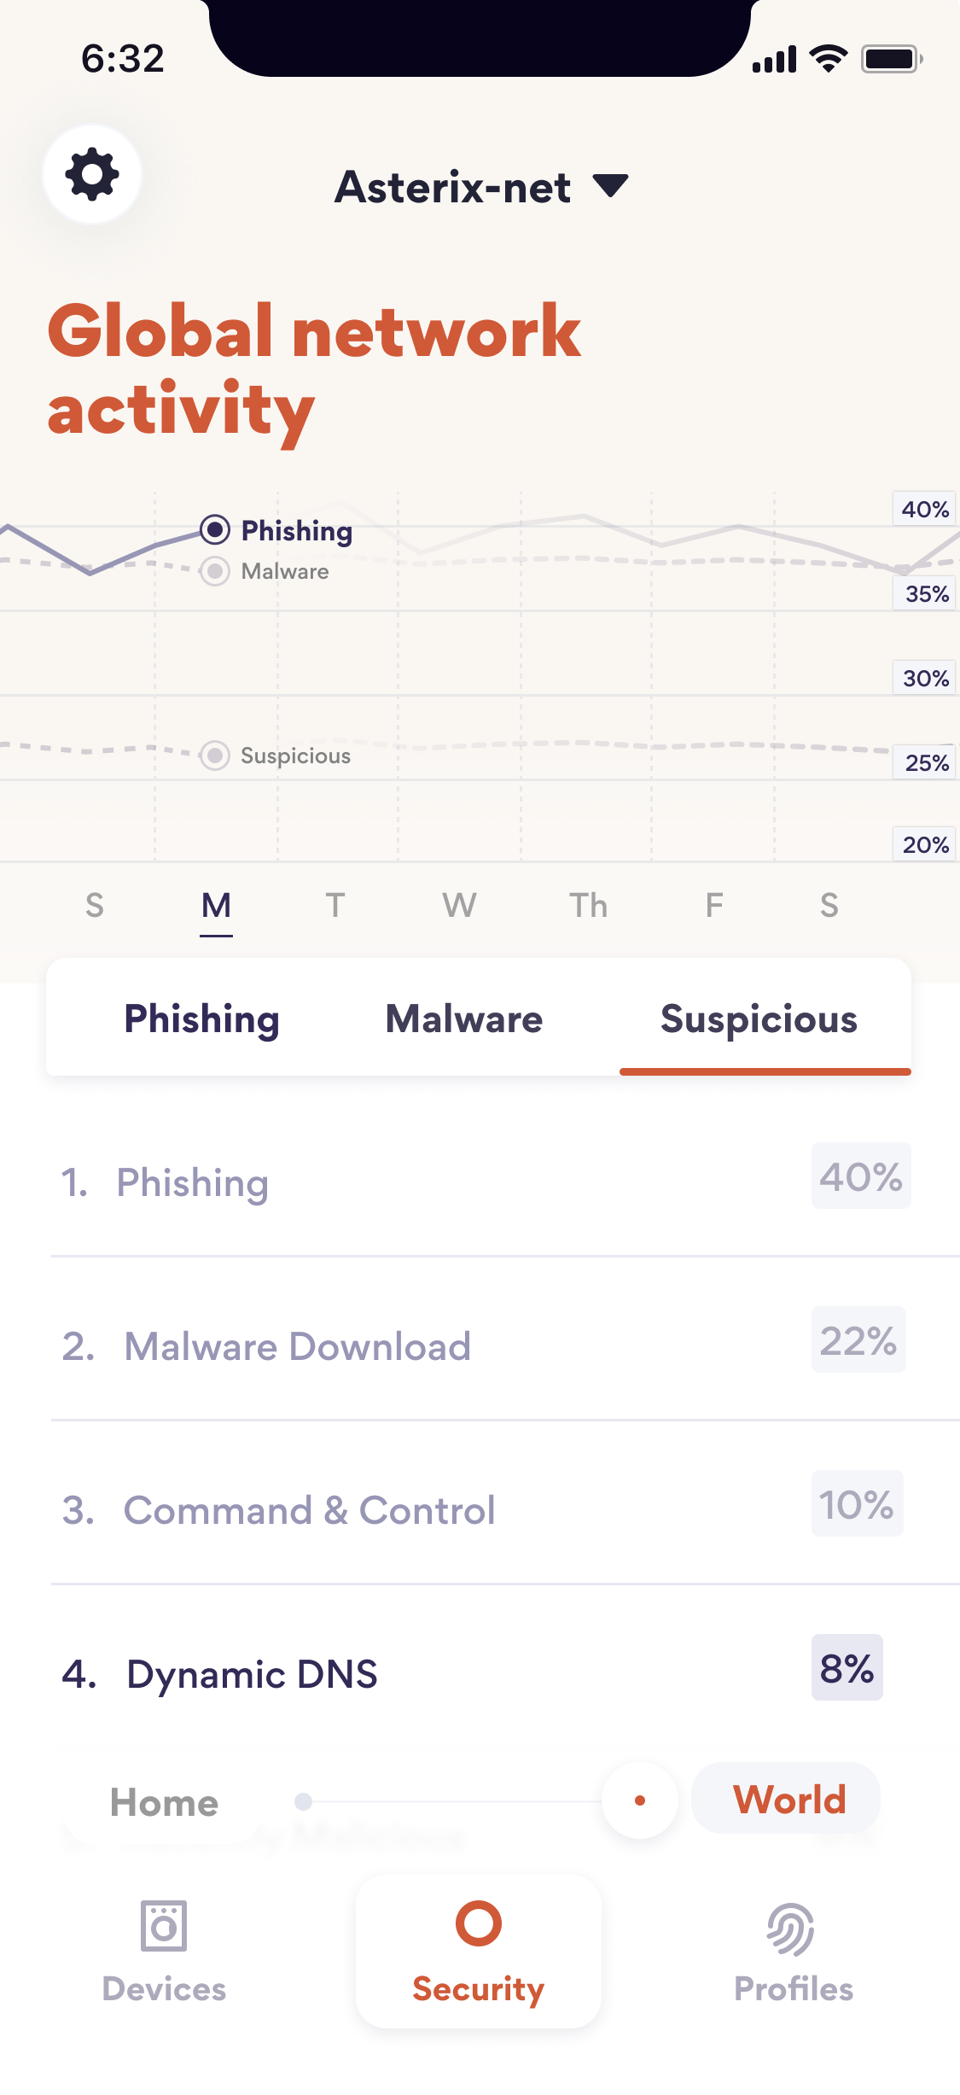Switch to the Phishing tab
The image size is (960, 2095).
tap(202, 1019)
